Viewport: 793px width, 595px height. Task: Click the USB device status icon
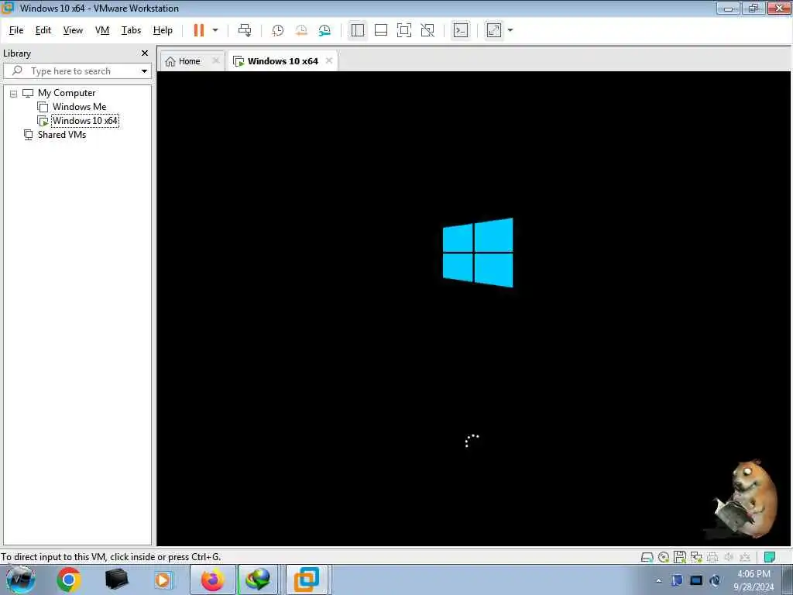[745, 557]
